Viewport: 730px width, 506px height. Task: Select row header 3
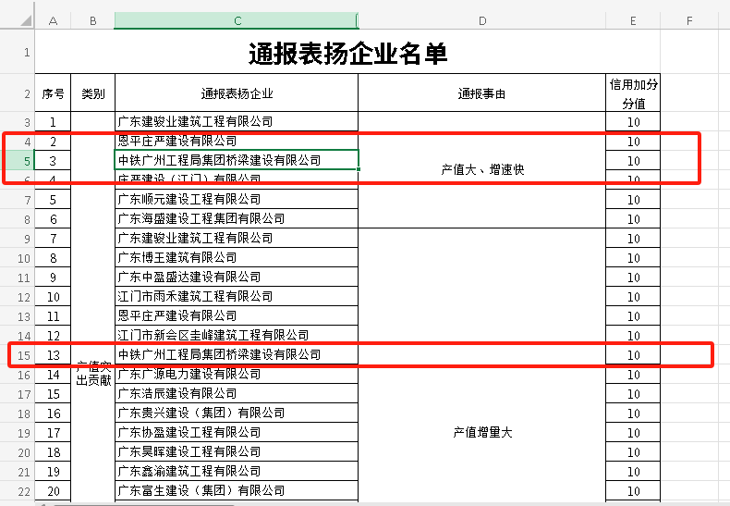[18, 122]
